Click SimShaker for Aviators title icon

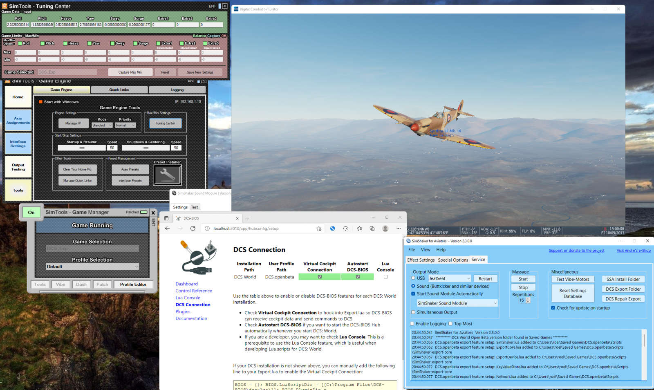click(x=408, y=241)
